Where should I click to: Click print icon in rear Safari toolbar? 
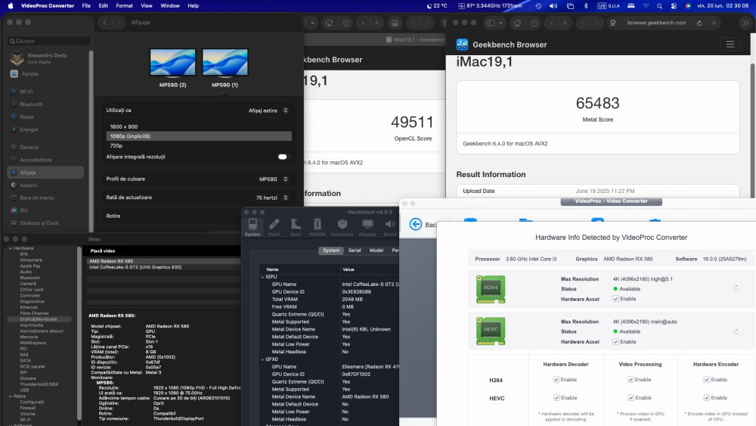click(395, 23)
